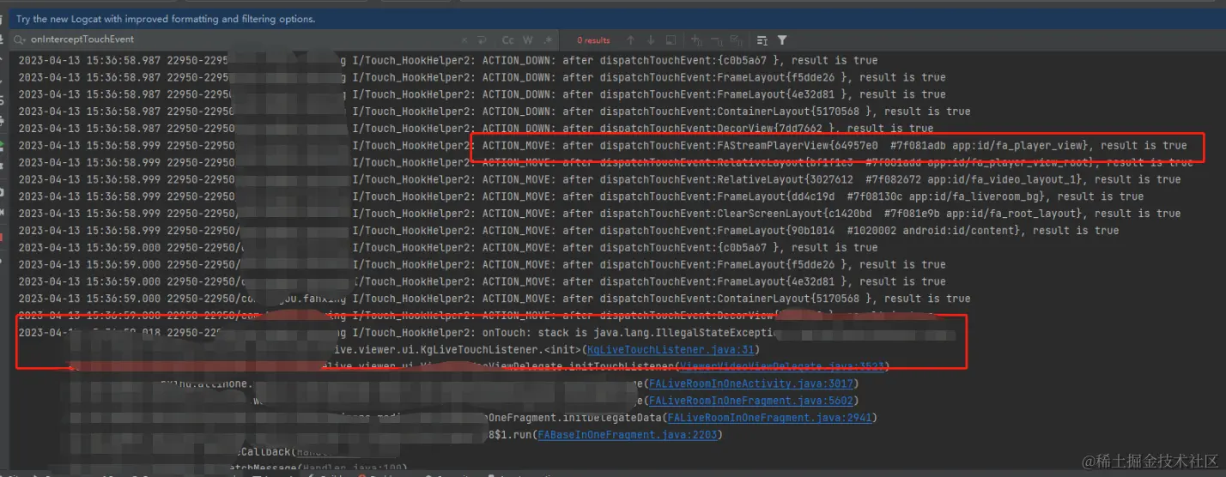Open search results in Find window
Viewport: 1226px width, 477px height.
(671, 40)
